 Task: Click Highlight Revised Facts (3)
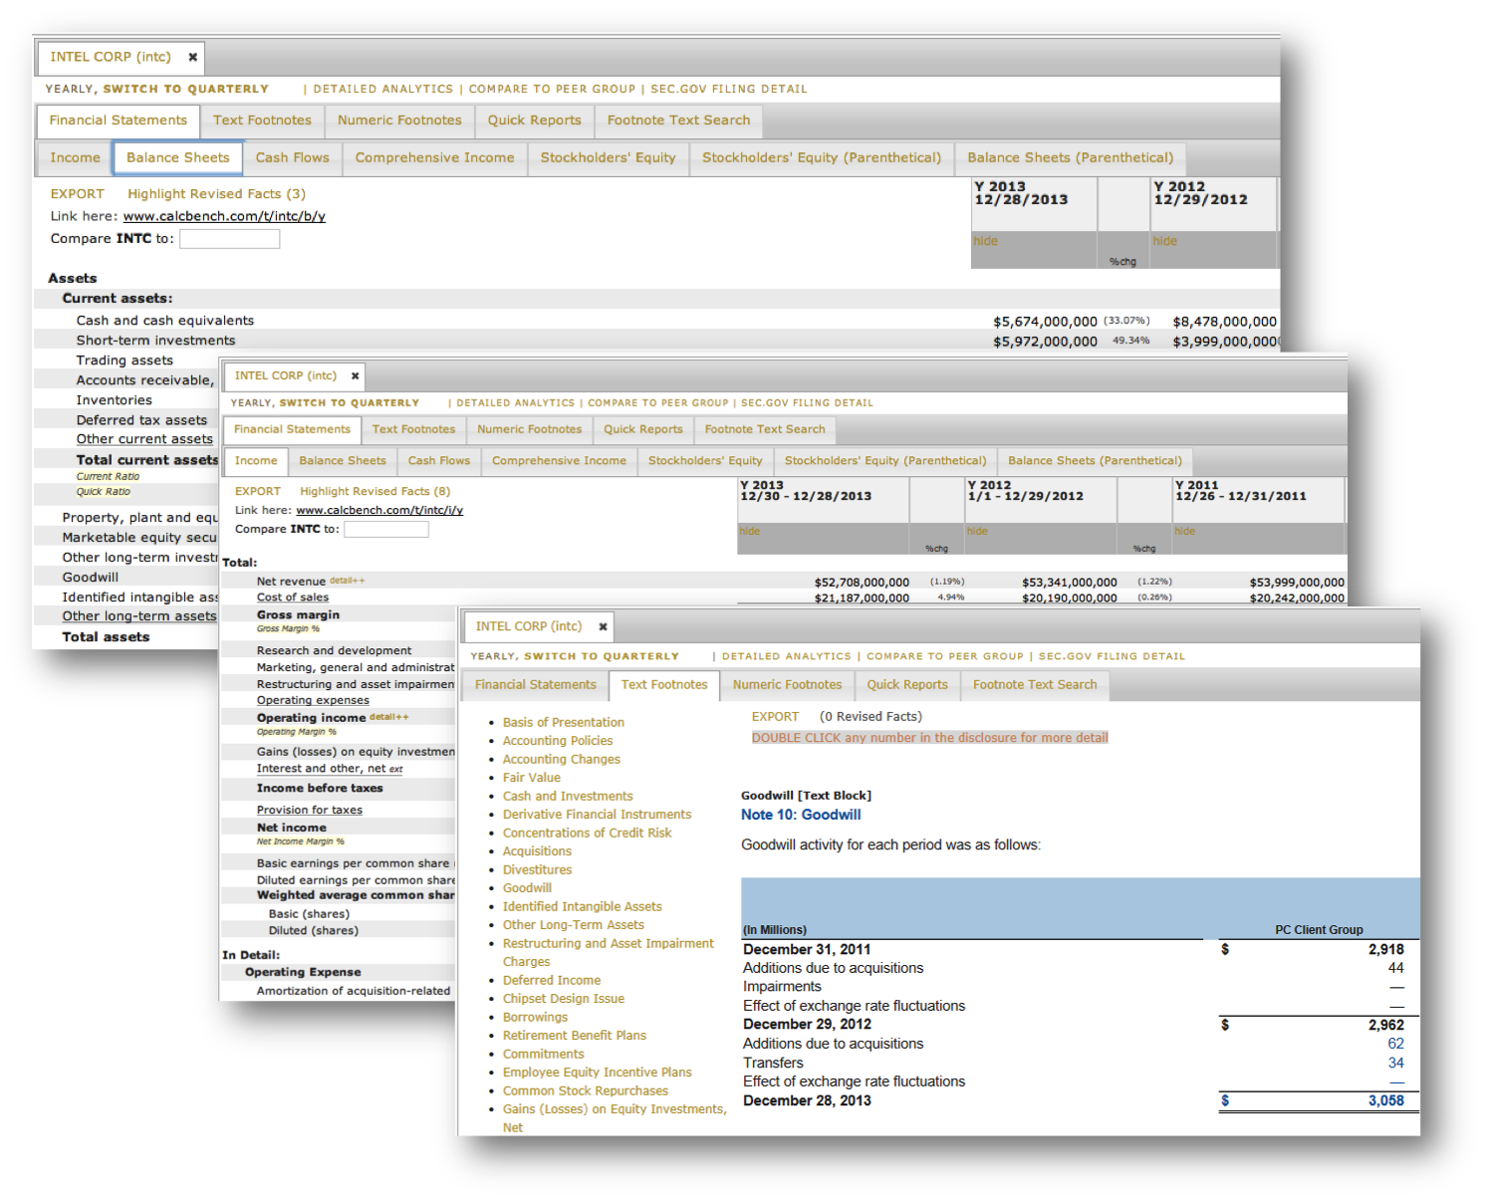pos(216,194)
